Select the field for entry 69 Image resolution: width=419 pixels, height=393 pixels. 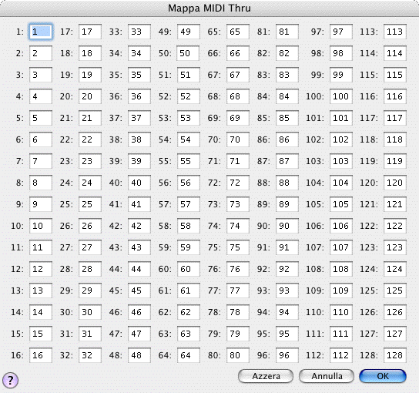[x=238, y=118]
